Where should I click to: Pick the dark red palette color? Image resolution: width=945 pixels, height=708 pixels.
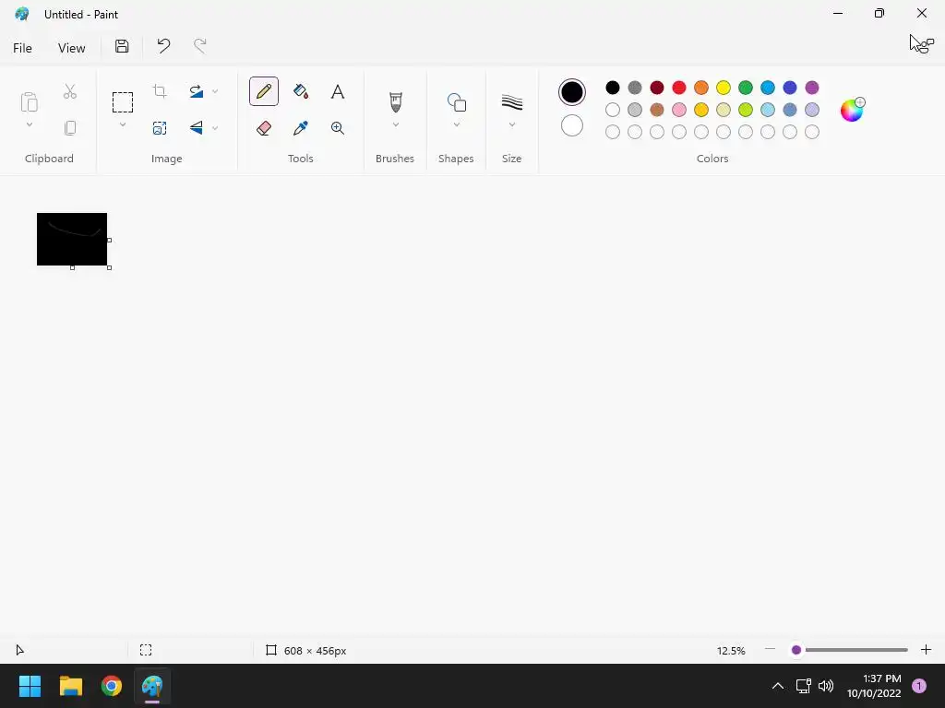tap(657, 88)
